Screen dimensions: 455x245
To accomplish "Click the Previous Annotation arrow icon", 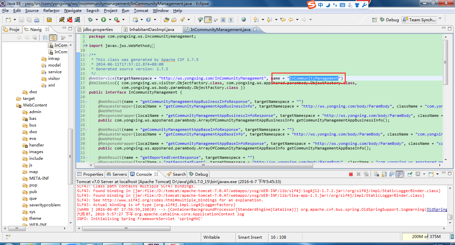I will 269,20.
